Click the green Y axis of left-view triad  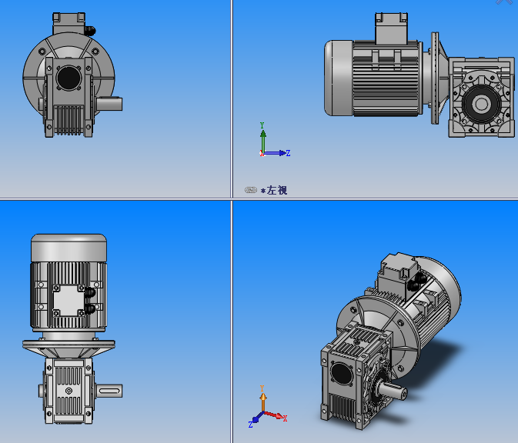[262, 137]
